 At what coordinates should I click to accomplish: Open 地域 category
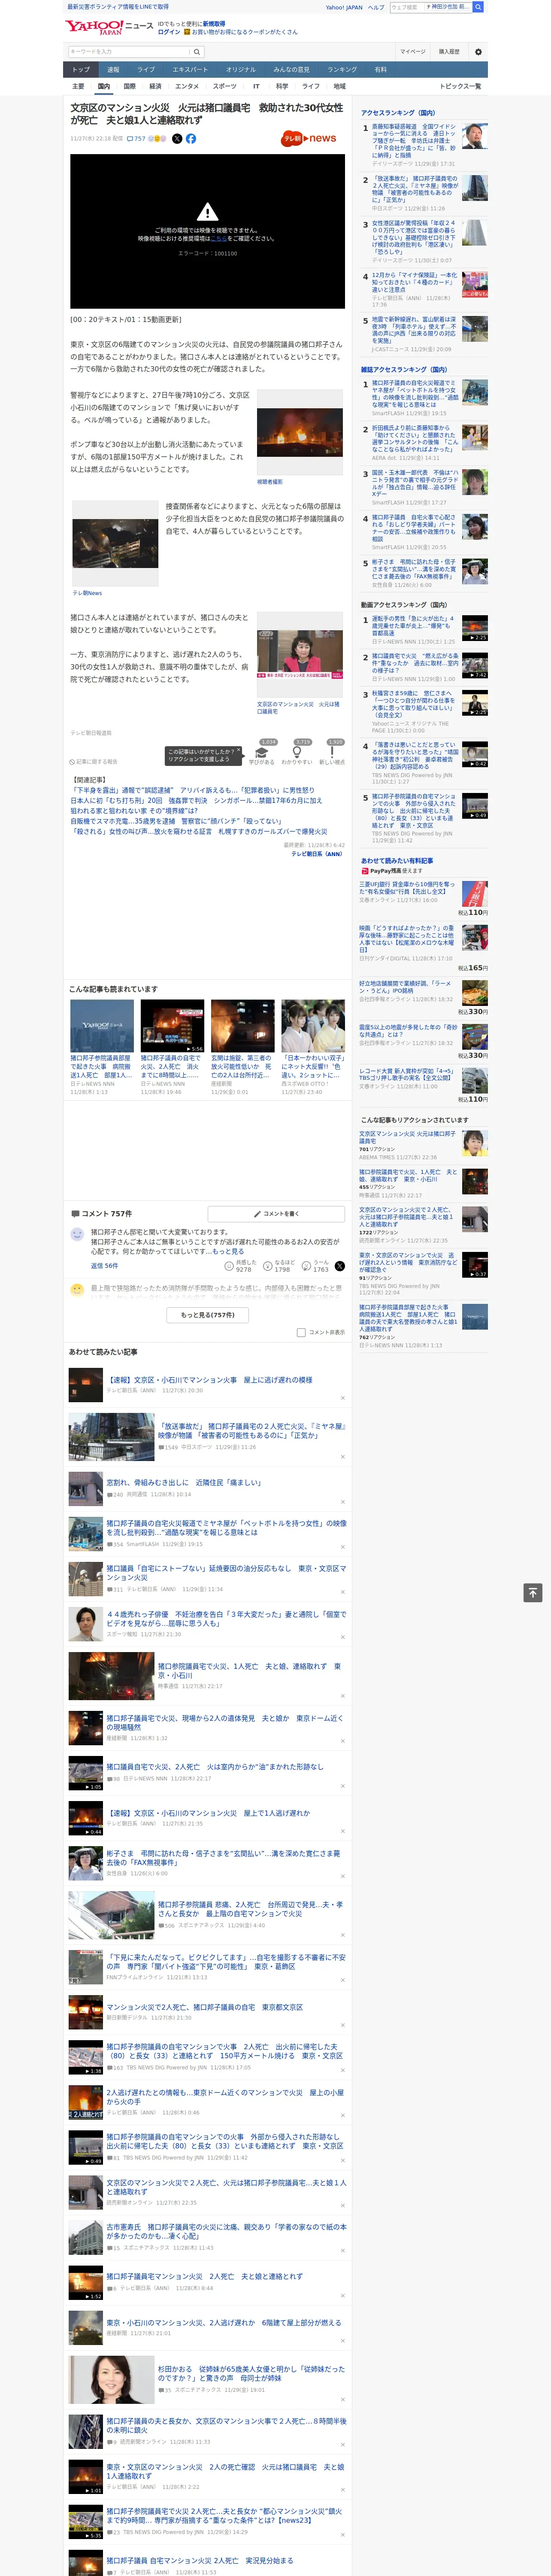339,86
